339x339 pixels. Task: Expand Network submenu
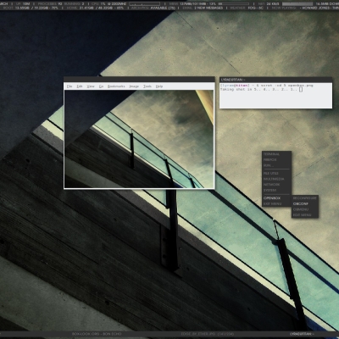[276, 185]
